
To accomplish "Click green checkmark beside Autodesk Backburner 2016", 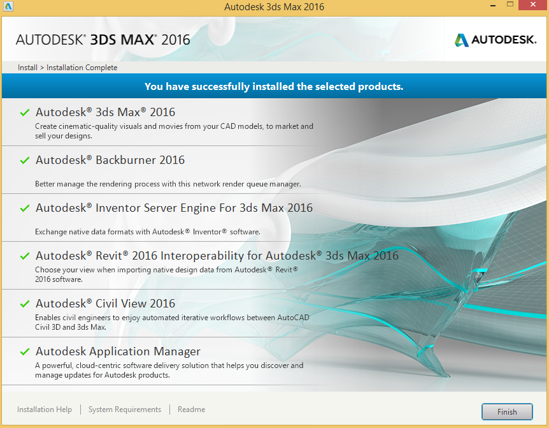I will tap(25, 161).
